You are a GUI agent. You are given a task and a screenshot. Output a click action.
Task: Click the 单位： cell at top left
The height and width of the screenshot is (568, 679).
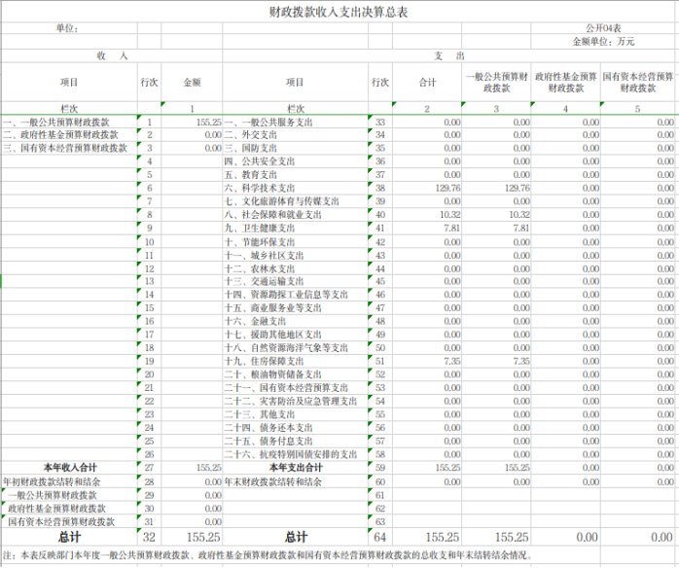(68, 30)
